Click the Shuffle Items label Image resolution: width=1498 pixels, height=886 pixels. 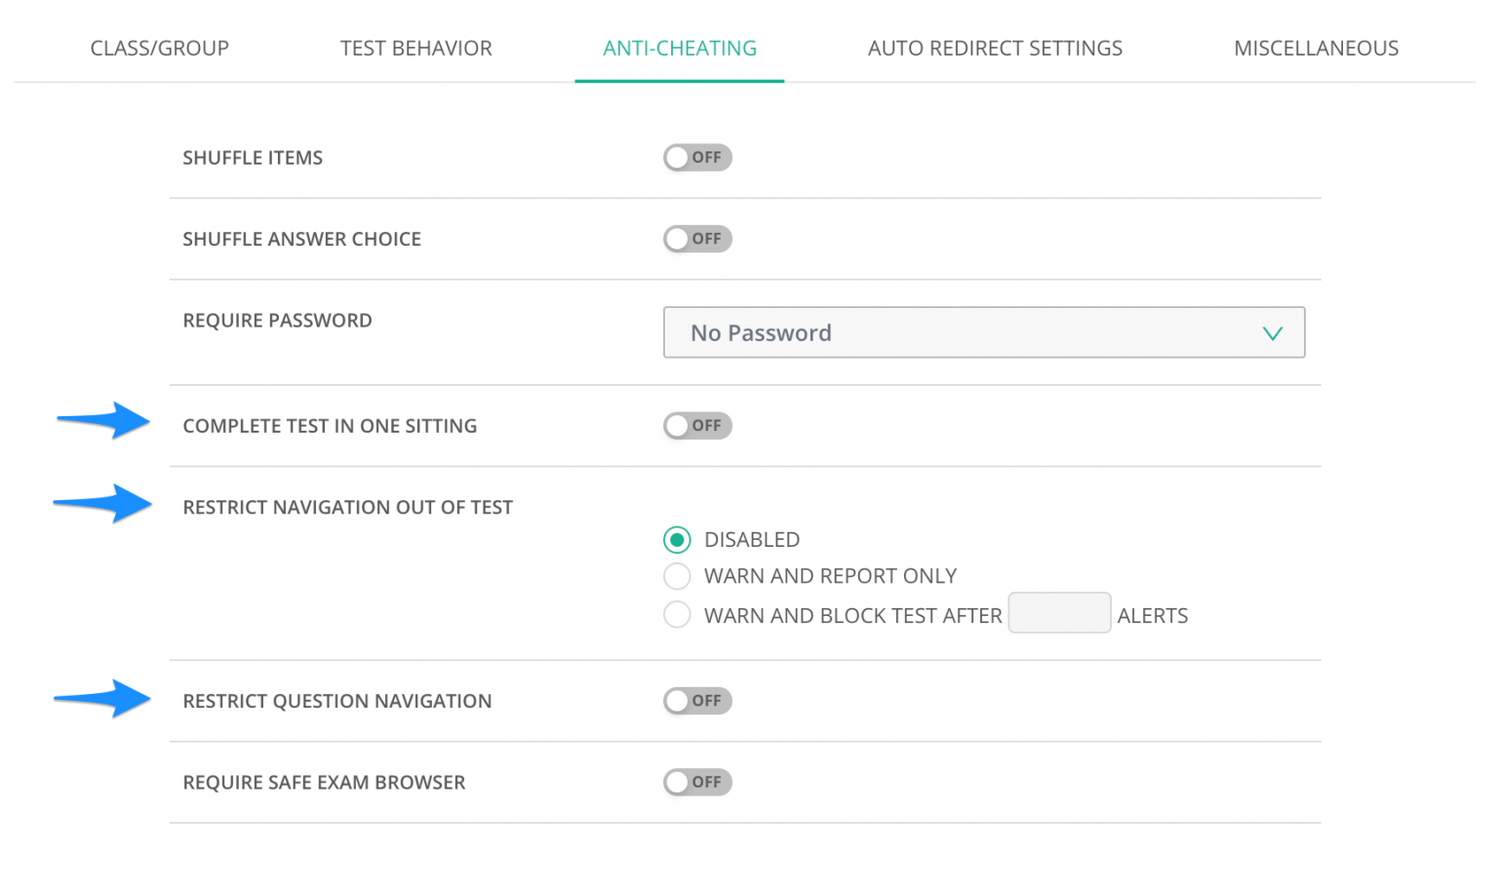pyautogui.click(x=253, y=158)
